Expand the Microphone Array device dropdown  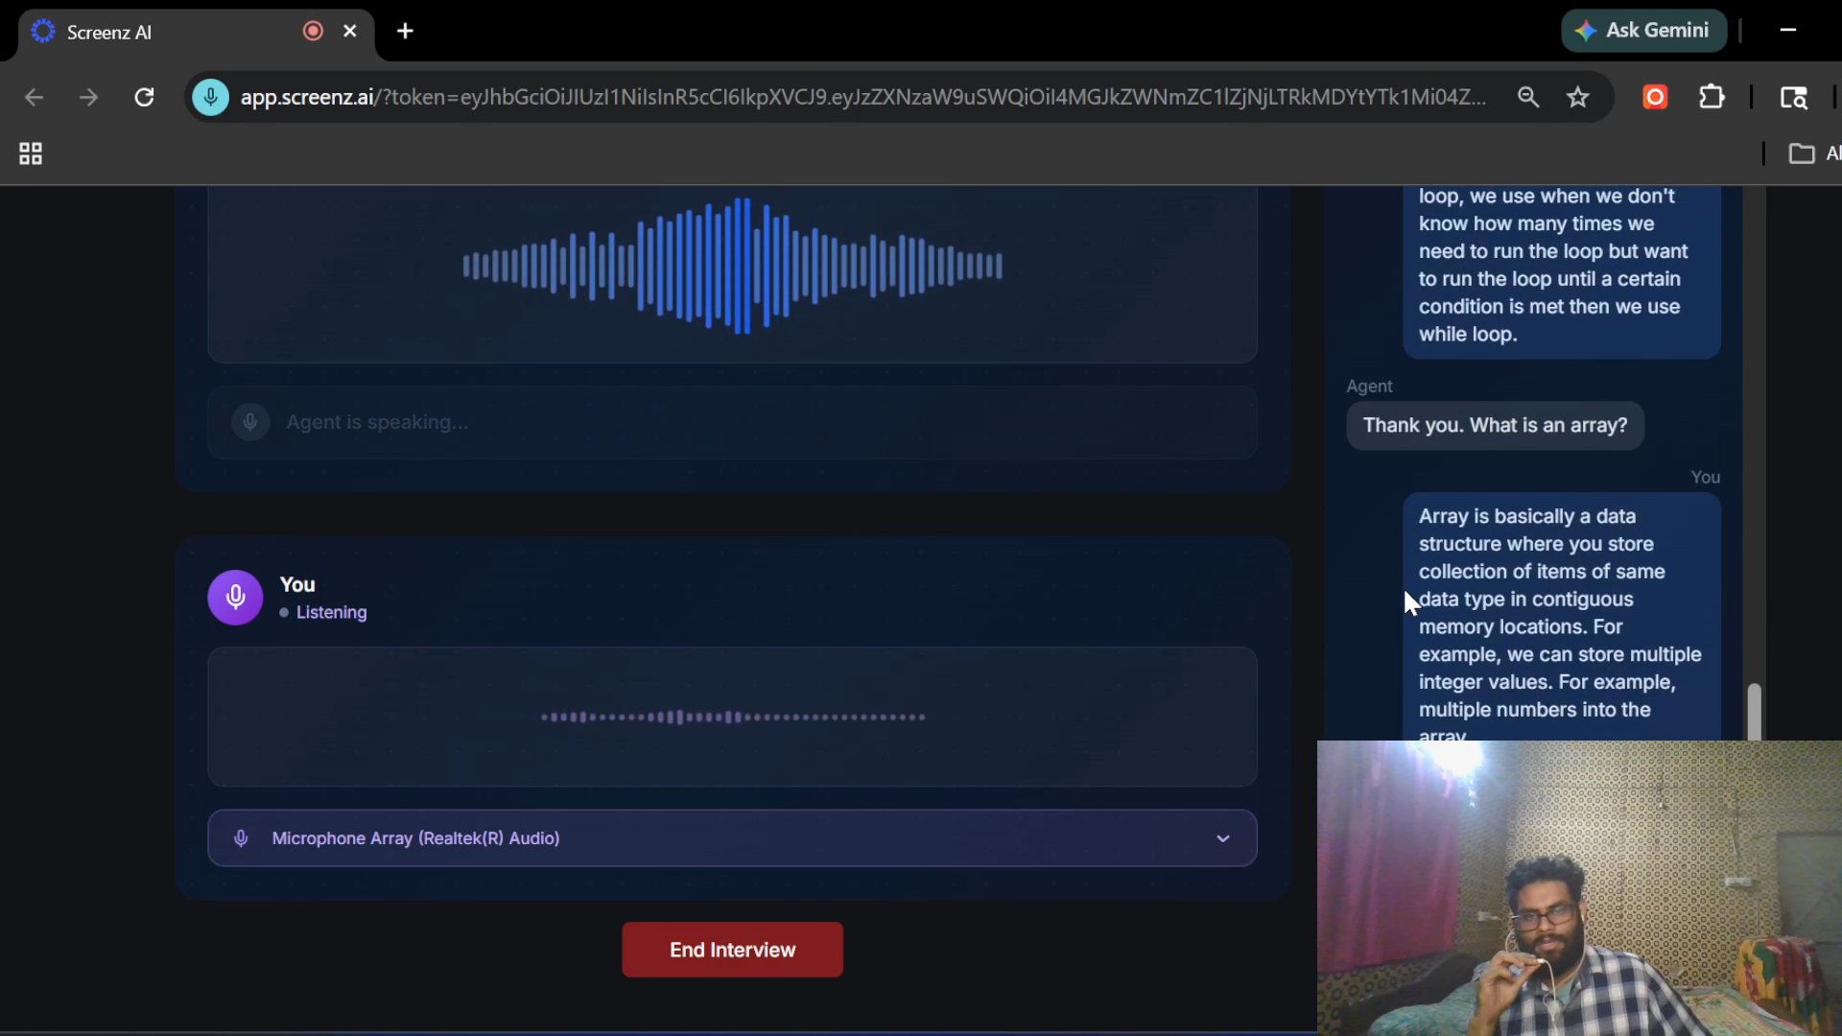pyautogui.click(x=731, y=838)
